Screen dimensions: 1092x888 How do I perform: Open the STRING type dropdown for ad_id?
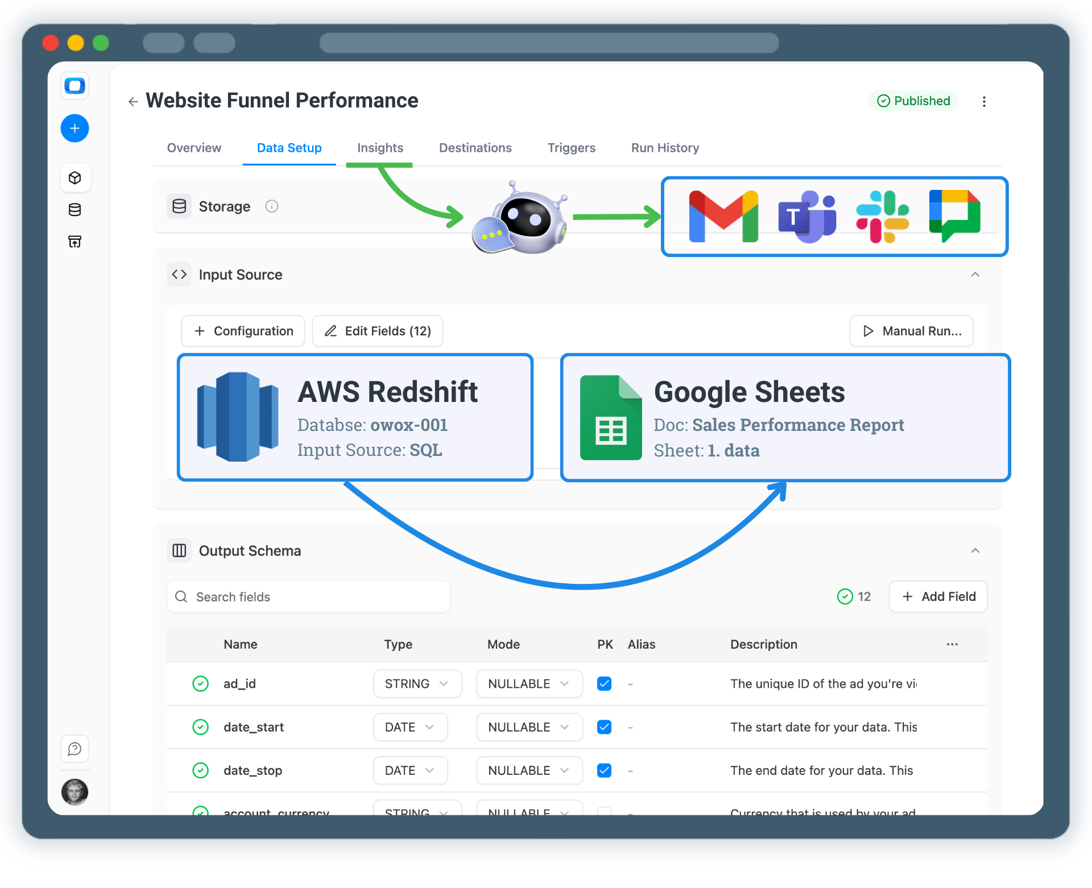(417, 683)
